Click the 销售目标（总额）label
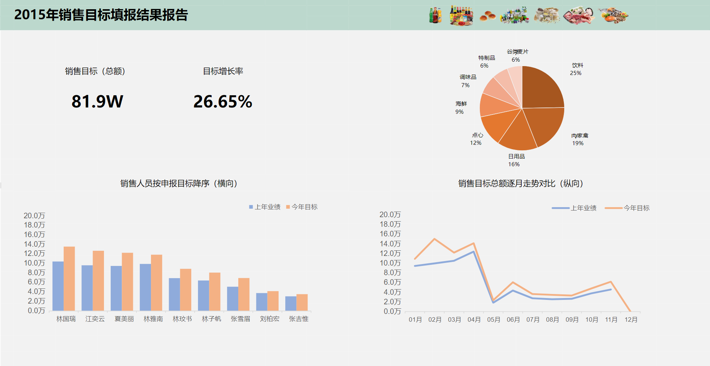This screenshot has height=366, width=710. (x=95, y=71)
